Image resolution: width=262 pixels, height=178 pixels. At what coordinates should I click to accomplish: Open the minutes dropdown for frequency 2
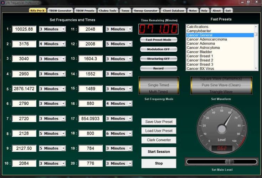[x=63, y=44]
